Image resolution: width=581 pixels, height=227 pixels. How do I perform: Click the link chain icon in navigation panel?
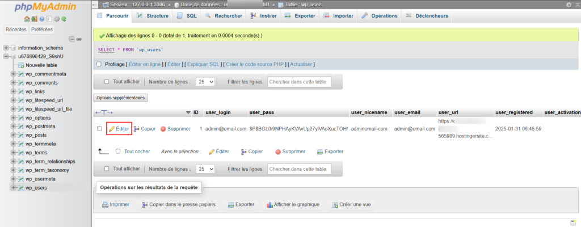coord(79,39)
